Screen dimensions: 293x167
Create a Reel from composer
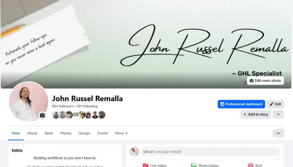coord(255,165)
